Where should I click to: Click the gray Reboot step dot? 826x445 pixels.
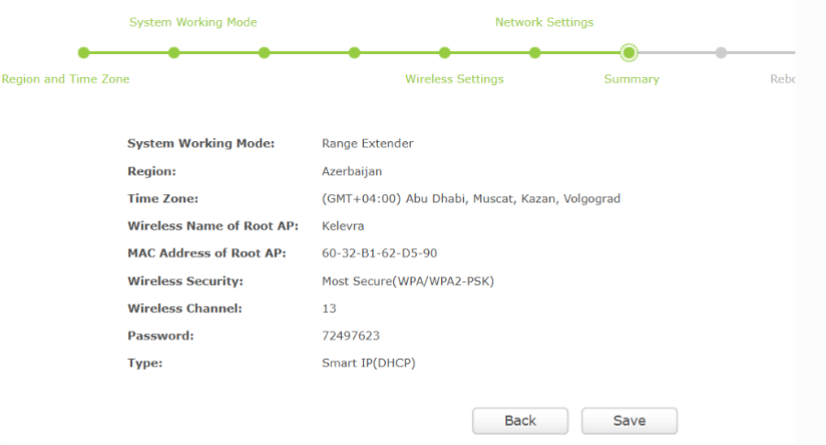tap(721, 53)
